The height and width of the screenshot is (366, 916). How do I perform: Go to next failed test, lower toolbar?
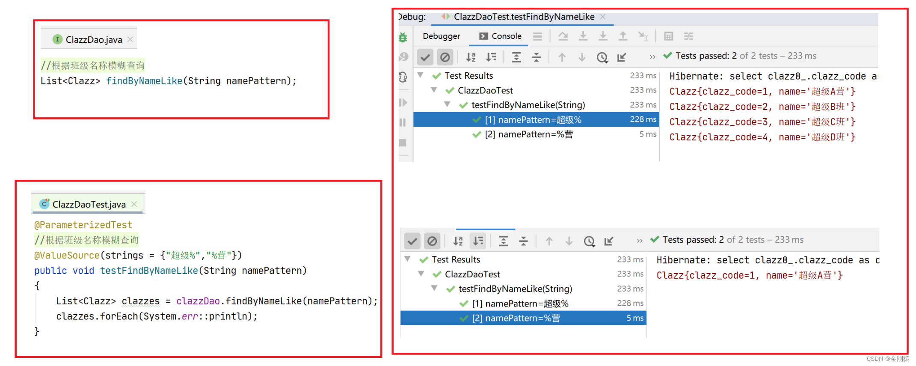click(569, 241)
